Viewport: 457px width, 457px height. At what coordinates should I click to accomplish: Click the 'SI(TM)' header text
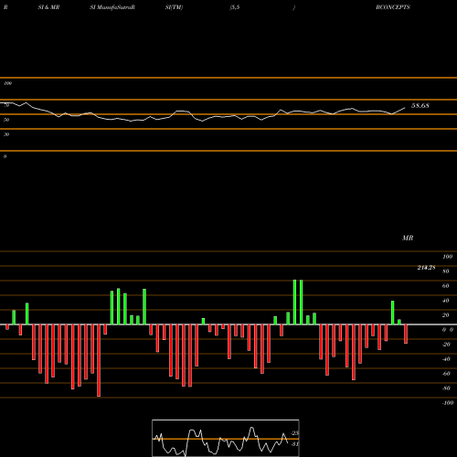[x=174, y=7]
